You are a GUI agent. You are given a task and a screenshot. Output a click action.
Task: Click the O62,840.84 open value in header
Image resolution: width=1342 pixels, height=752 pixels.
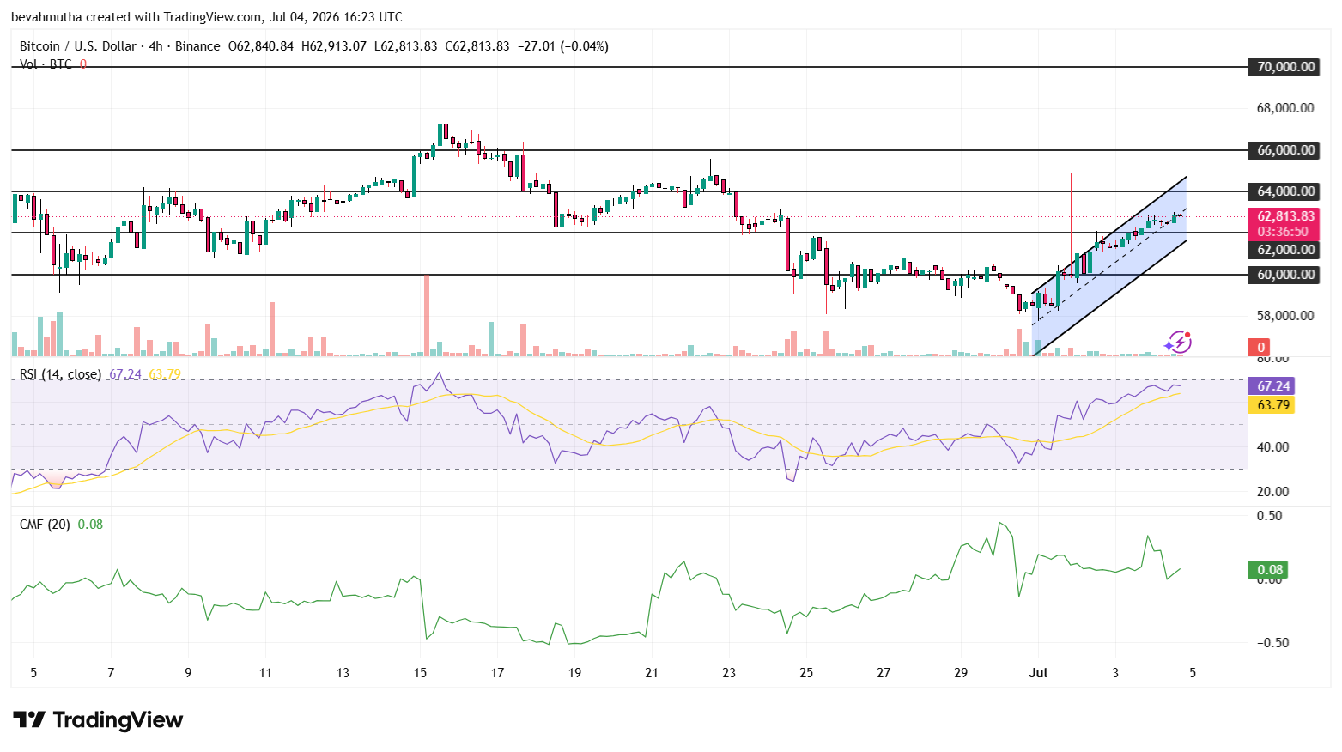pyautogui.click(x=260, y=46)
